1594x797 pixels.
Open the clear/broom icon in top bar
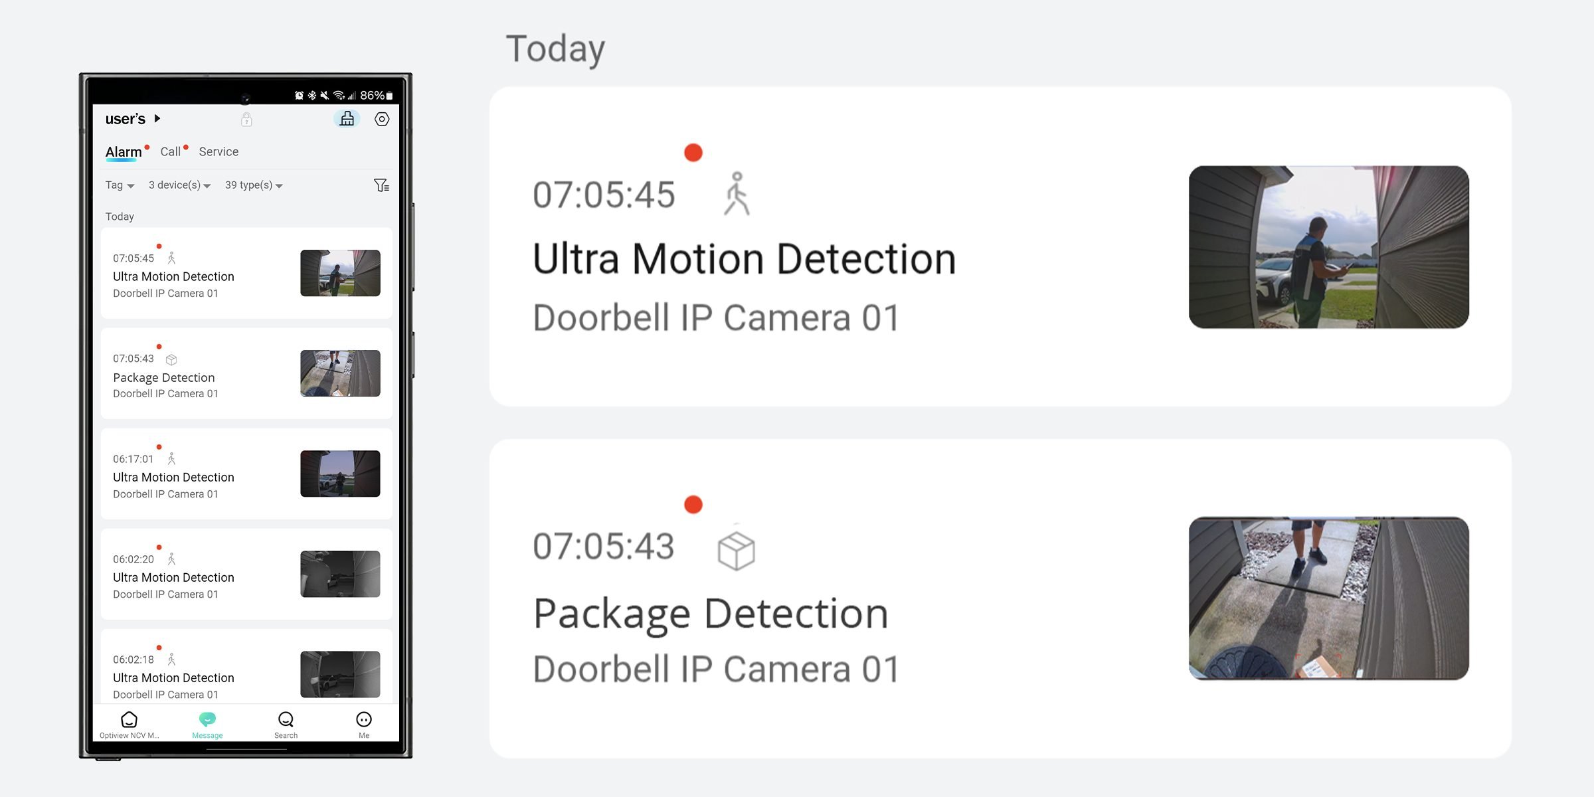coord(347,120)
